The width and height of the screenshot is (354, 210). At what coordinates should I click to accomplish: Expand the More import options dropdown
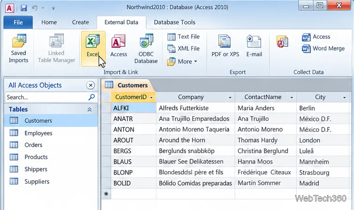(182, 61)
